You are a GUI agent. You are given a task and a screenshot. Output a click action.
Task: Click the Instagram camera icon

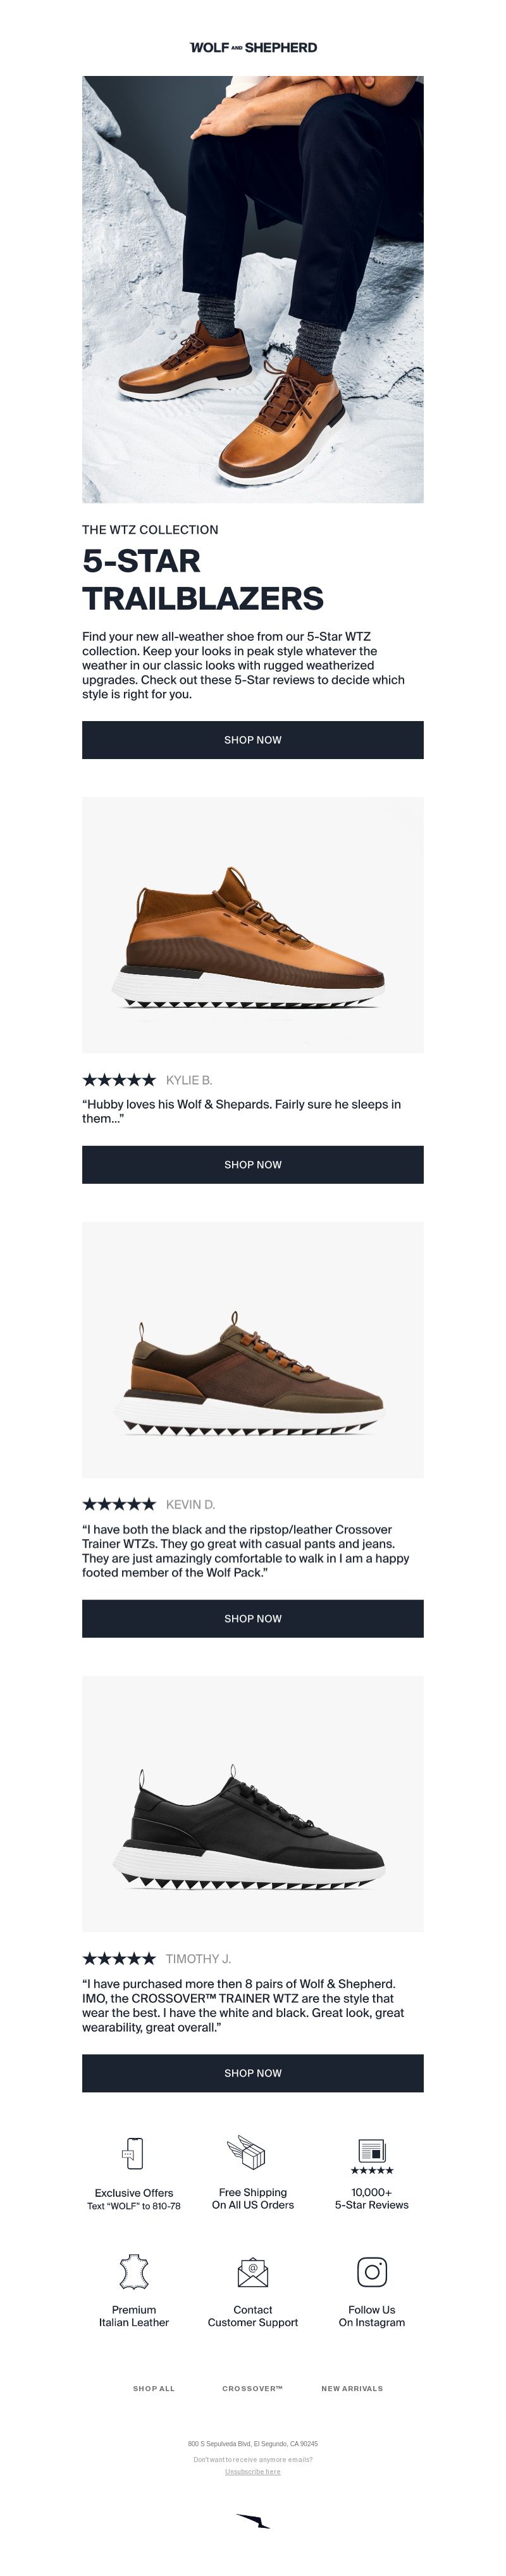click(372, 2271)
